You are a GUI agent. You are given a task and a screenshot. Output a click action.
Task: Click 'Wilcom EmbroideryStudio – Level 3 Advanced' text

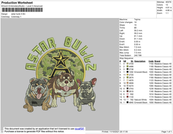[22, 6]
